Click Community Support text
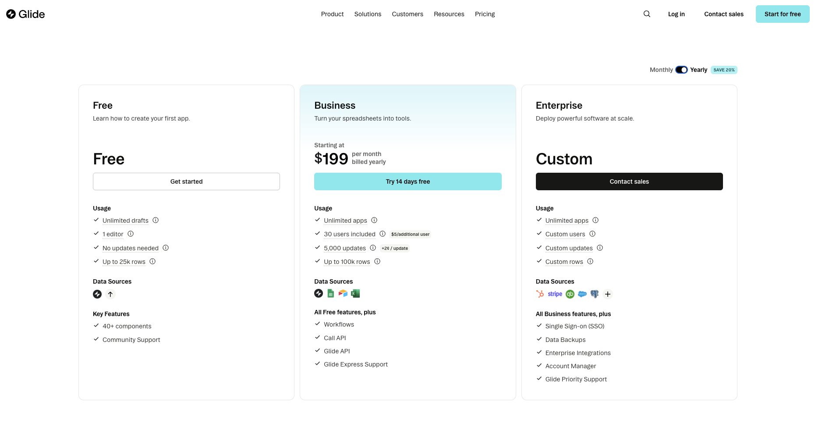The height and width of the screenshot is (441, 815). (131, 340)
